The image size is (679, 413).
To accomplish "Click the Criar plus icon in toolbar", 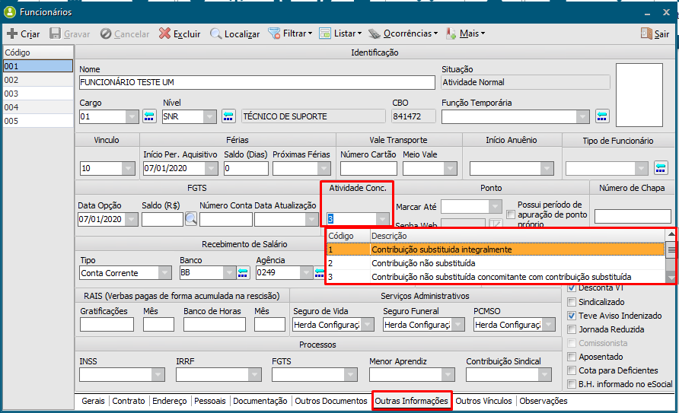I will 12,33.
